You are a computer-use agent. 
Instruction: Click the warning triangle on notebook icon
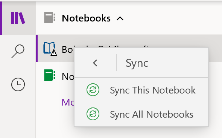(x=54, y=53)
